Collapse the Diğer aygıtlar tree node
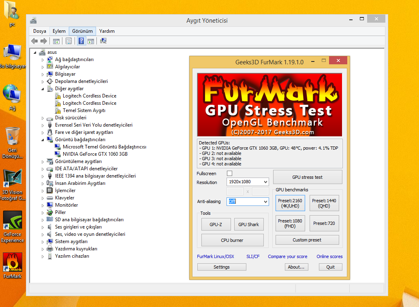Viewport: 419px width, 307px height. coord(43,89)
